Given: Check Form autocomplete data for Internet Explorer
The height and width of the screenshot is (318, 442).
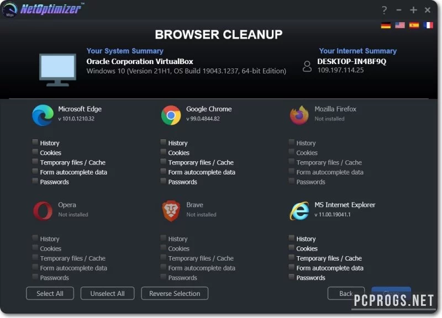Looking at the screenshot, I should 292,267.
